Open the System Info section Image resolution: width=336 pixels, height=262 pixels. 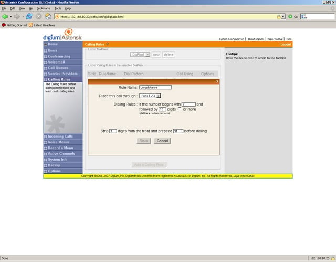click(63, 160)
